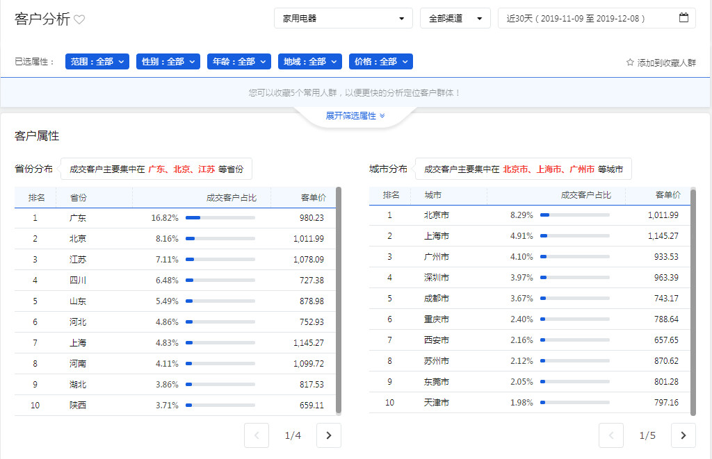Go to next page of city table
The width and height of the screenshot is (712, 459).
coord(683,435)
